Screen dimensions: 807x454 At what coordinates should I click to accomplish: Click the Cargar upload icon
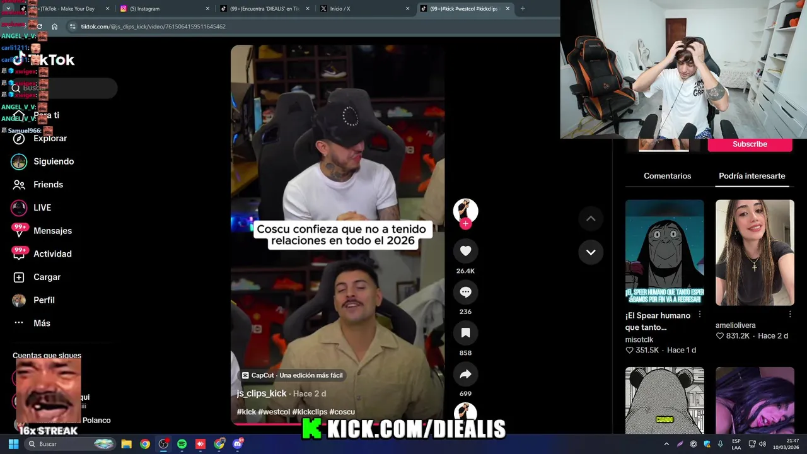(19, 277)
